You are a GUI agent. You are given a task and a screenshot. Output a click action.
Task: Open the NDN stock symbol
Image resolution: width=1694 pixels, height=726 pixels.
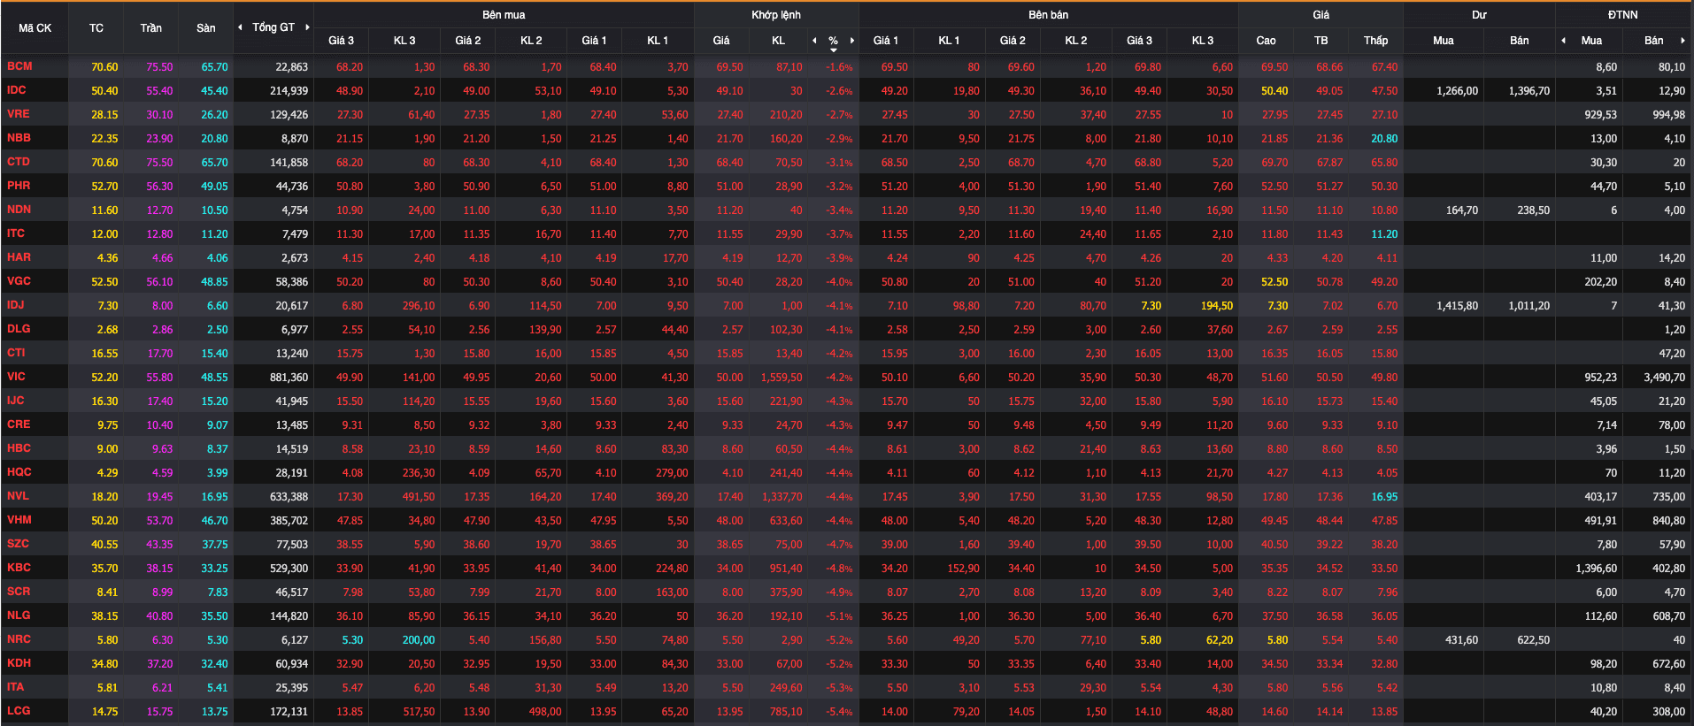point(19,210)
